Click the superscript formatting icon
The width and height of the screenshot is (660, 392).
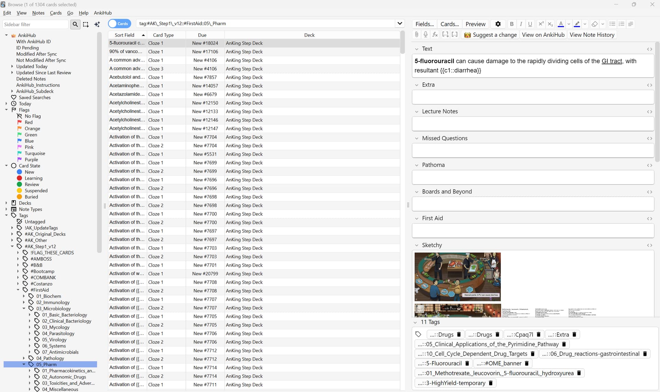pos(541,24)
